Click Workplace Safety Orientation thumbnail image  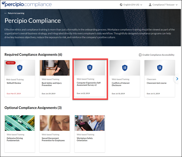click(89, 123)
